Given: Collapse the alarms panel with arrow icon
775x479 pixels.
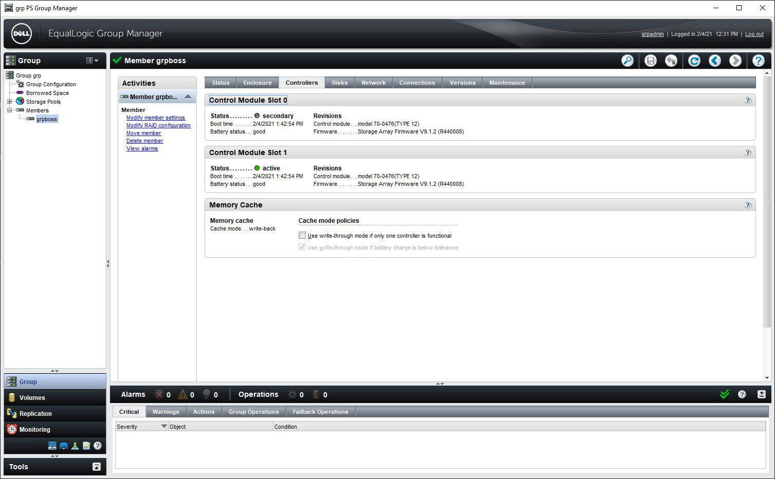Looking at the screenshot, I should (762, 394).
